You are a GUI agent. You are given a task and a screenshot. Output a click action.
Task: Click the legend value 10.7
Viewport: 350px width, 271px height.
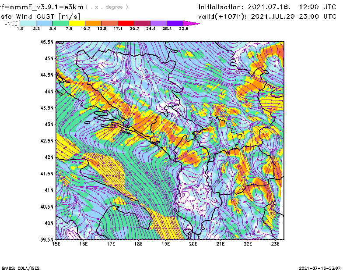click(x=85, y=29)
